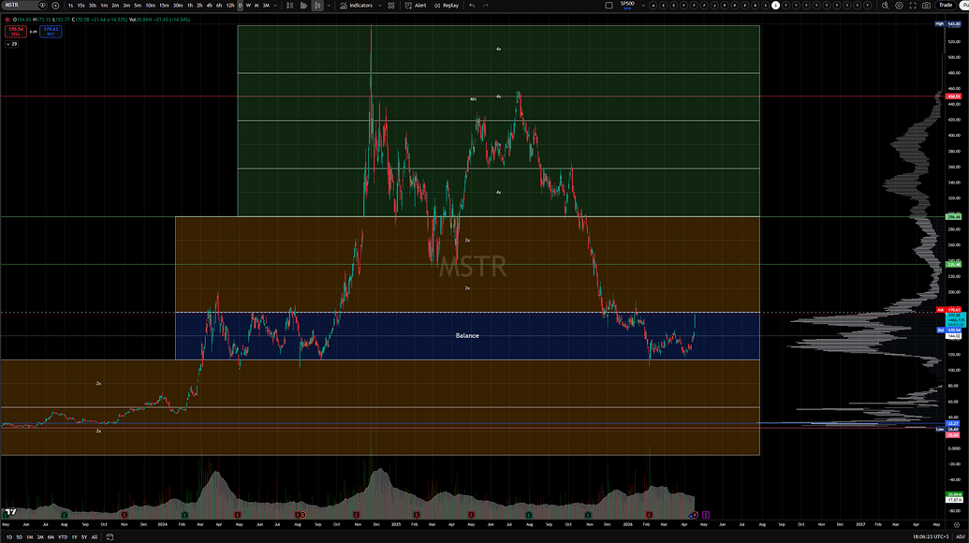
Task: Switch to the monthly M timeframe
Action: tap(257, 5)
